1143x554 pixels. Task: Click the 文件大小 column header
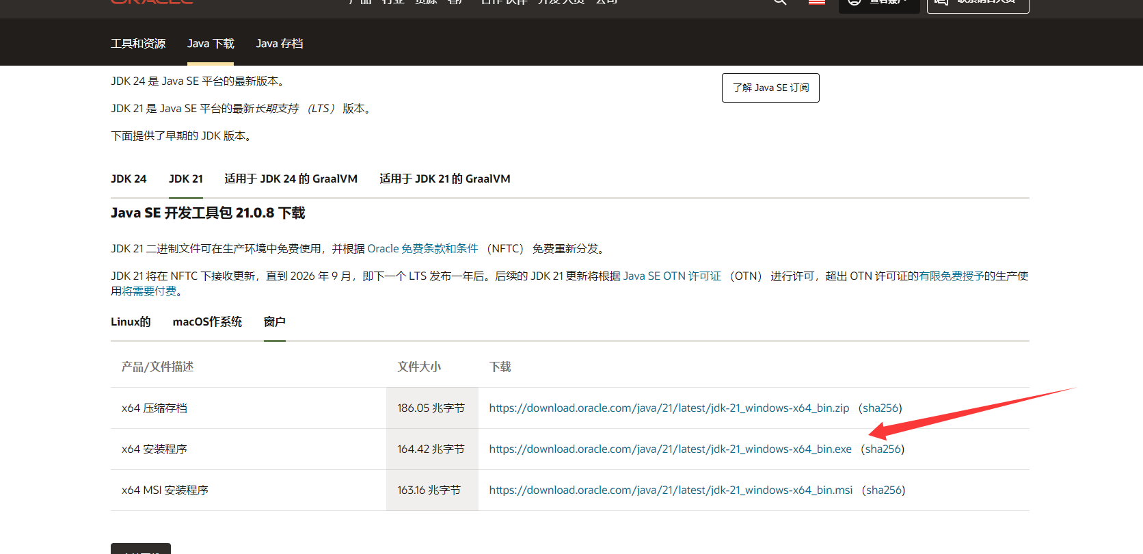[x=420, y=367]
